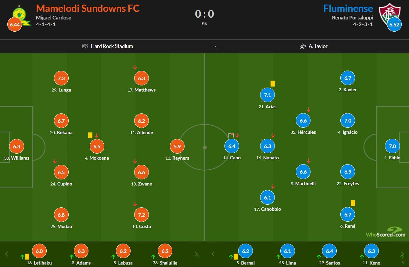Viewport: 409px width, 267px height.
Task: Click the stadium icon beside Hard Rock Stadium
Action: [85, 46]
